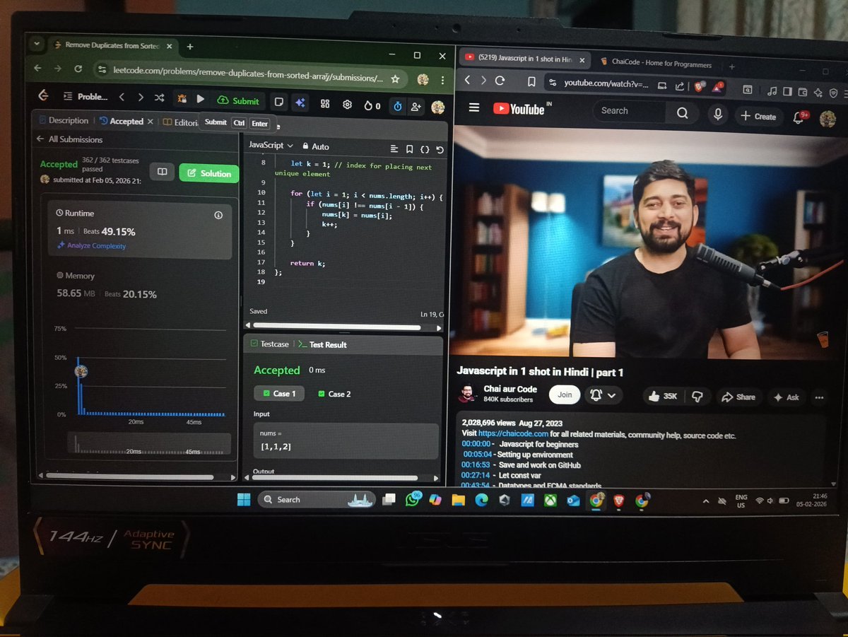This screenshot has width=848, height=637.
Task: Select Case 1 test case
Action: 279,393
